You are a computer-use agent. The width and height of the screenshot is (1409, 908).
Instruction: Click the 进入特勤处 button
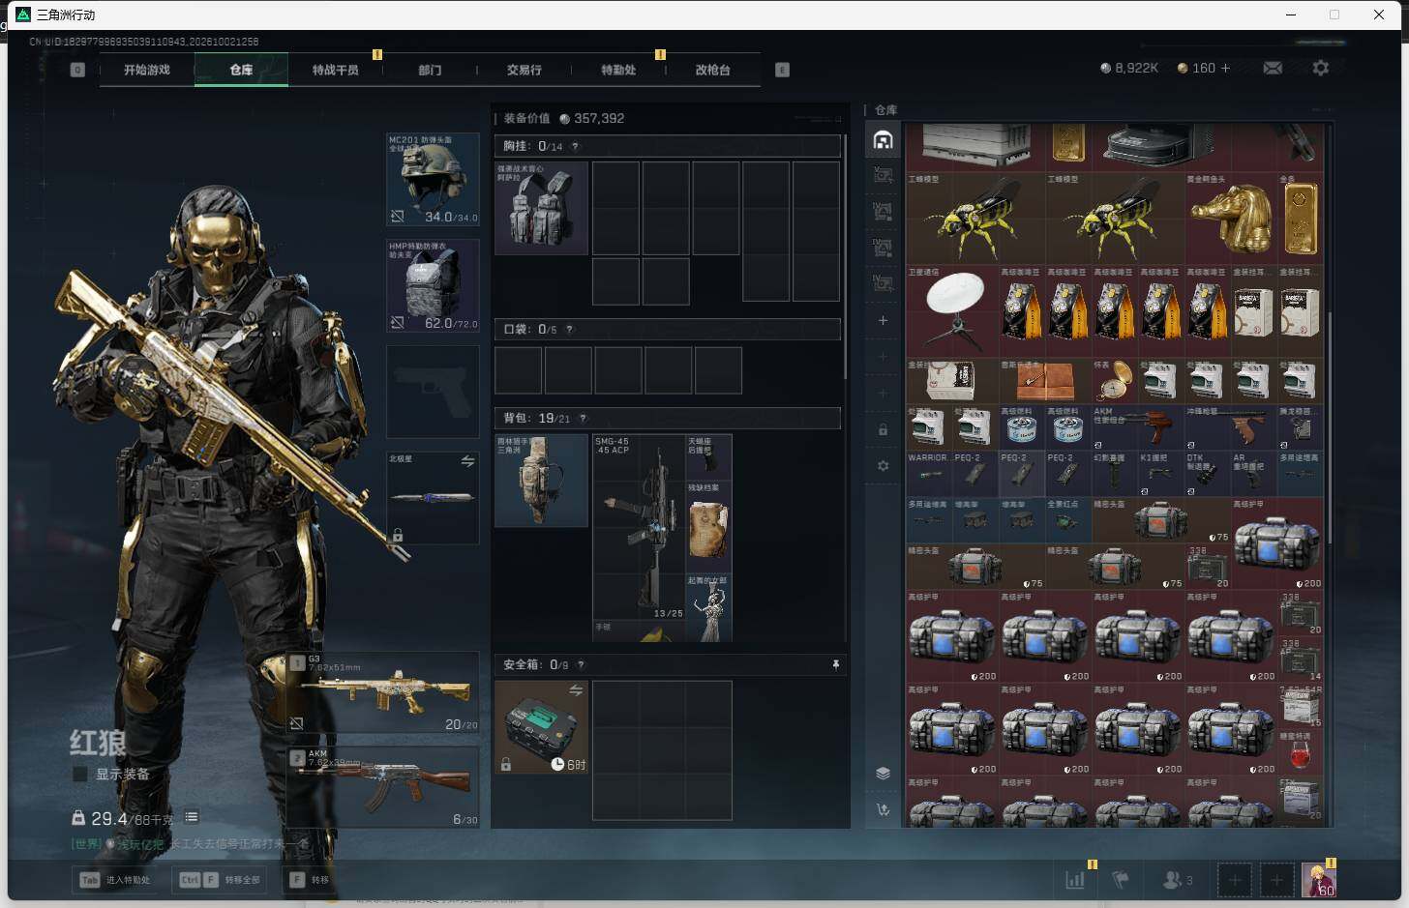(x=117, y=880)
